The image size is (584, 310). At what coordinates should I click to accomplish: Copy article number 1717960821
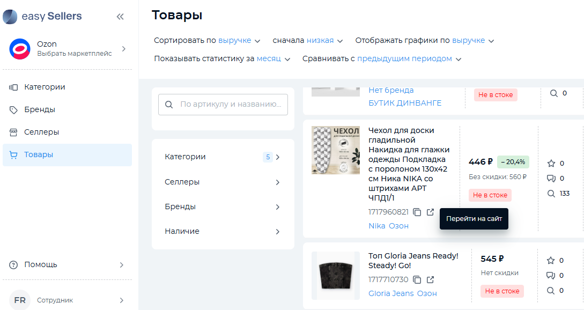tap(417, 212)
